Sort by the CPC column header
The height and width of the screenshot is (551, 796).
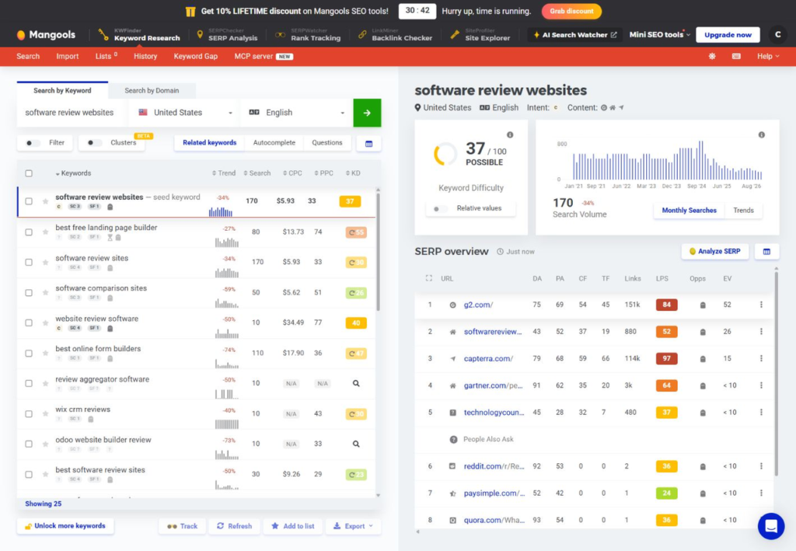292,173
